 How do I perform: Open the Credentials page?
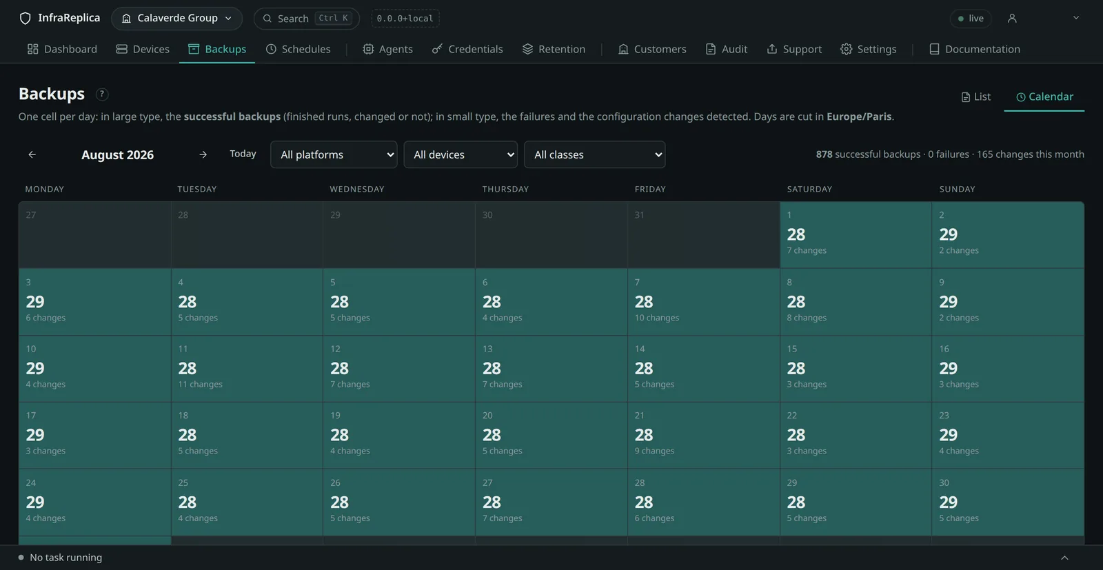tap(467, 49)
